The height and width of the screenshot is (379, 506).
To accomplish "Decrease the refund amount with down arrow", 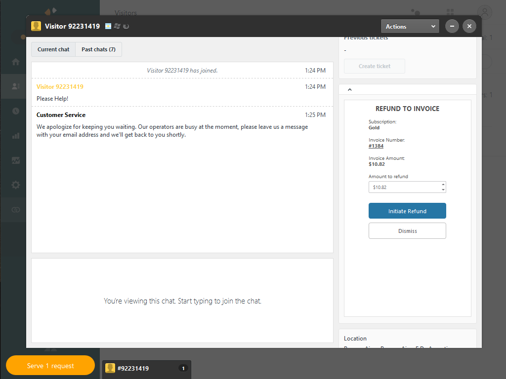I will (x=443, y=190).
